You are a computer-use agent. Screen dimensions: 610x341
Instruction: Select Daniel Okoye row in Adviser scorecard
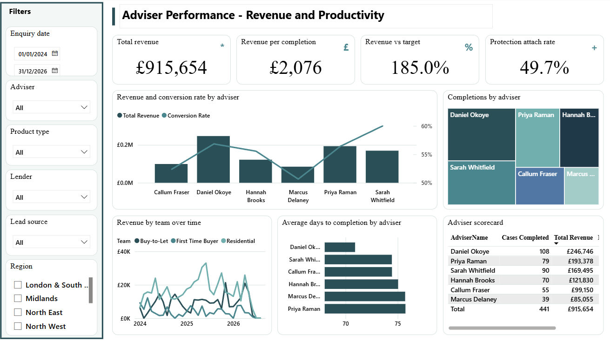[523, 251]
